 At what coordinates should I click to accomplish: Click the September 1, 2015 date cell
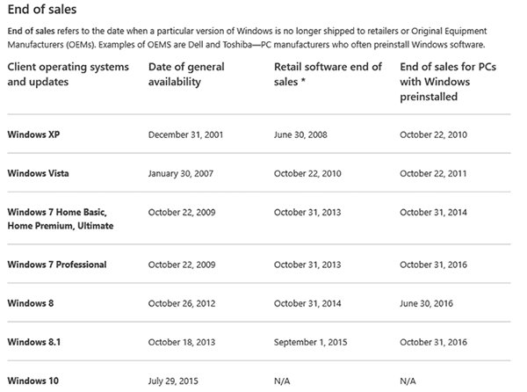tap(312, 341)
